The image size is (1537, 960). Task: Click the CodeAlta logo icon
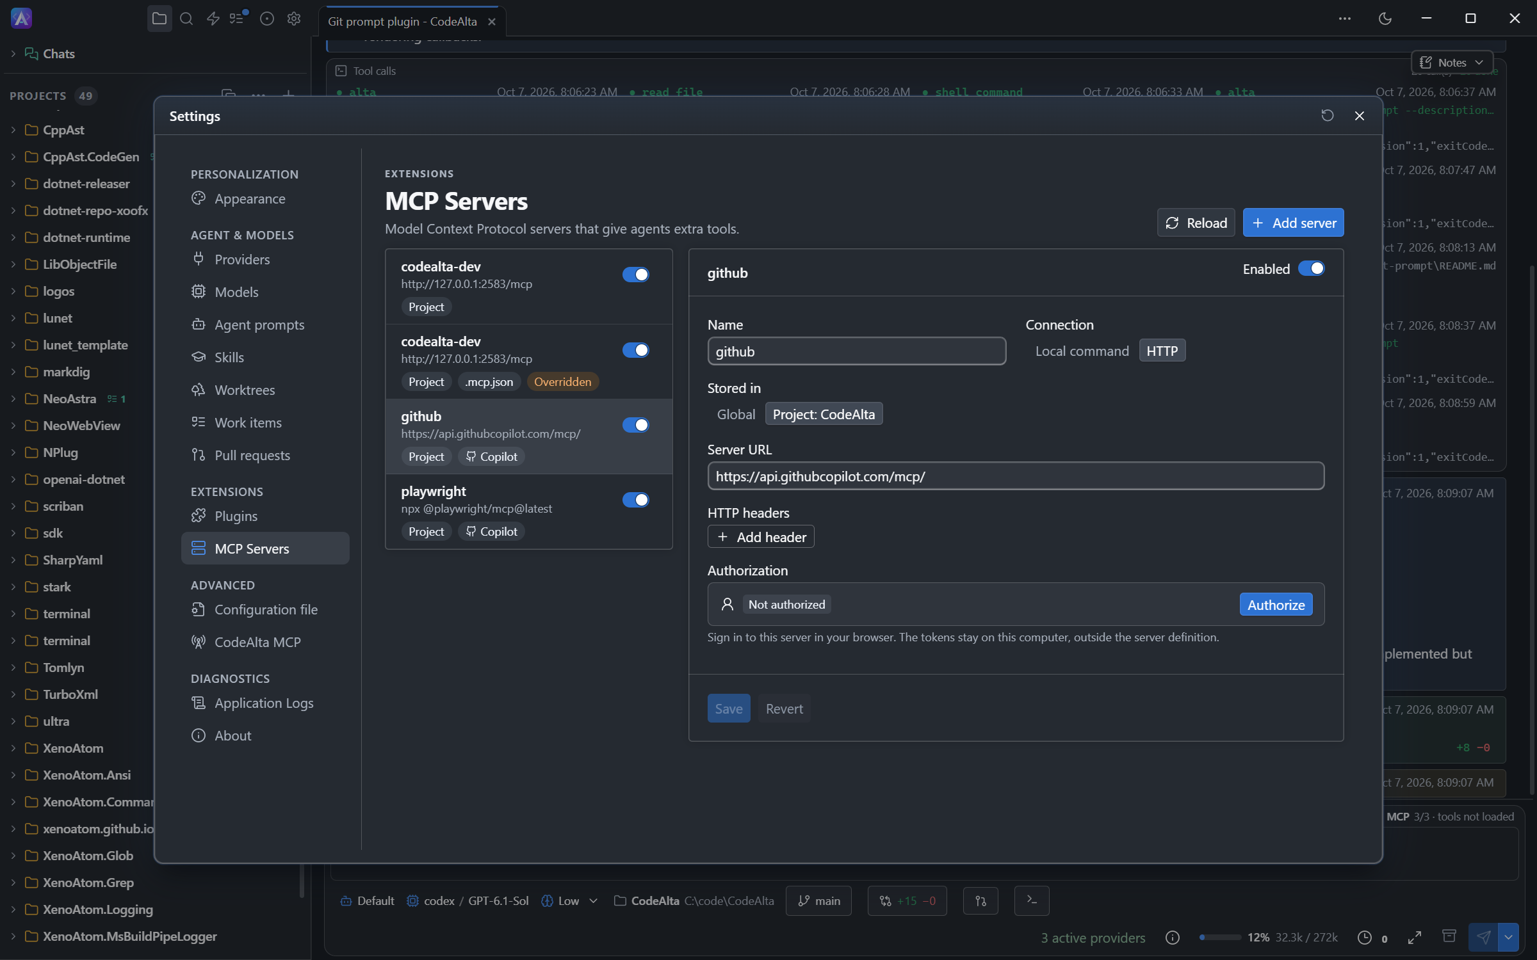point(22,19)
